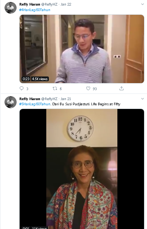Expand the chevron menu on the Jan 21 tweet

[x=143, y=99]
